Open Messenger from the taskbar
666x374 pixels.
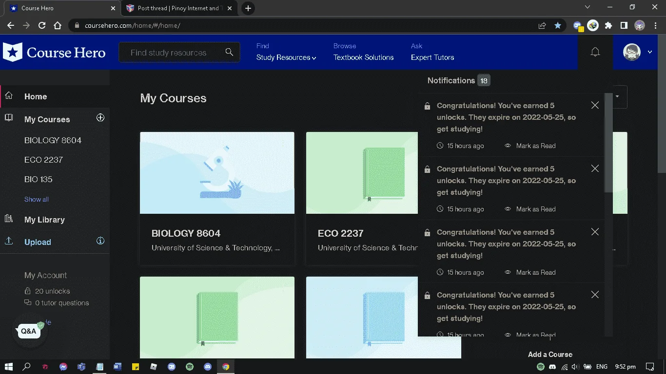[63, 367]
